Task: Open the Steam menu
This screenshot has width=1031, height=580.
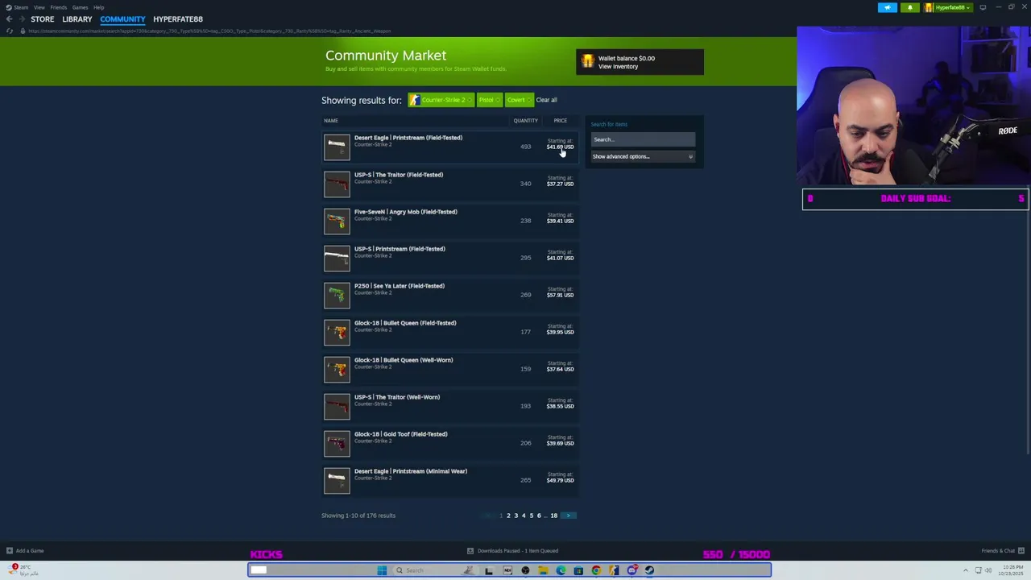Action: [x=19, y=7]
